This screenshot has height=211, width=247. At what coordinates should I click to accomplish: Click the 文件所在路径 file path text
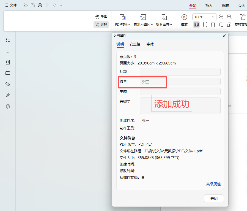click(161, 151)
